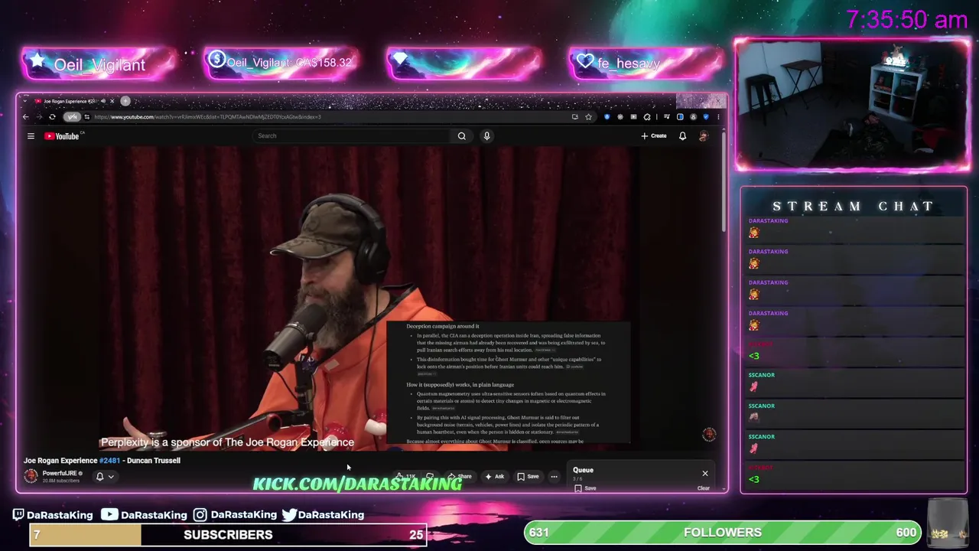Click the Oeil_Vigilant CA$158.32 donation banner

point(282,64)
